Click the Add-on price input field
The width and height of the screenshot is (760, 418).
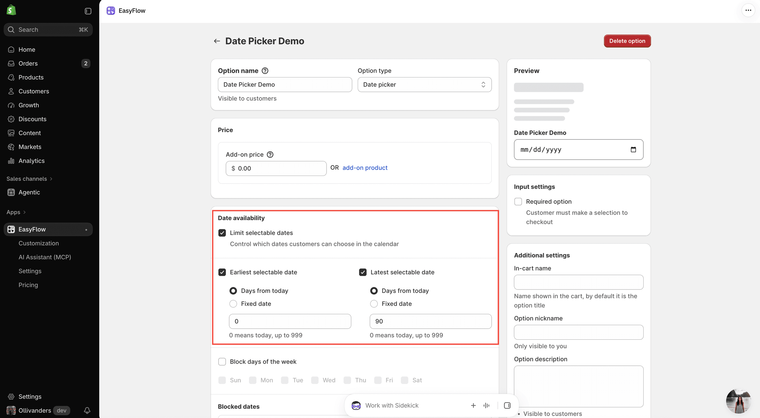pos(276,169)
